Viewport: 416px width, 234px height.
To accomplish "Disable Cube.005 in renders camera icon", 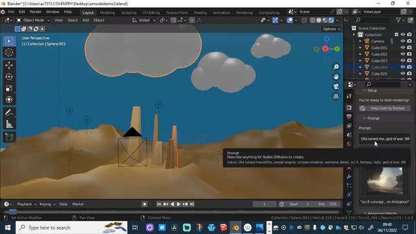I will 409,73.
